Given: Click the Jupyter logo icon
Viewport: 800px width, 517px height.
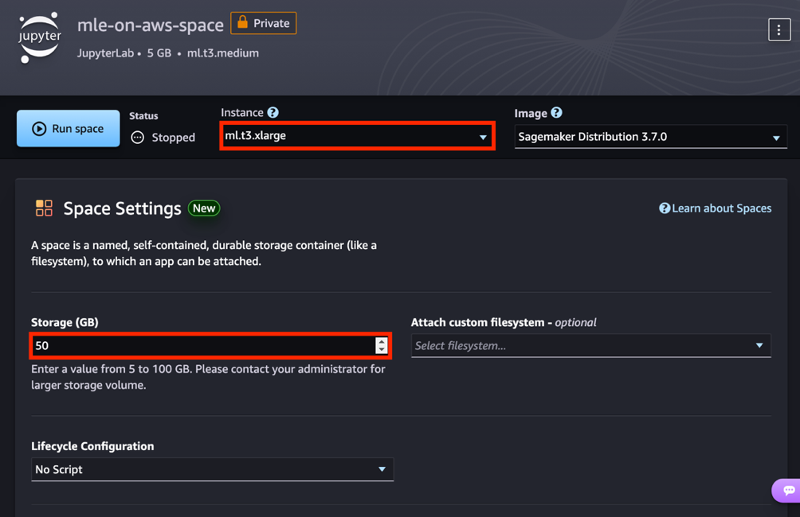Looking at the screenshot, I should tap(40, 37).
